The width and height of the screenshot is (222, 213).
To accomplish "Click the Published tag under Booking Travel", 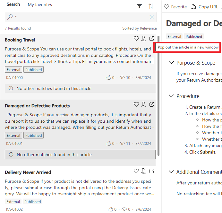I will [x=34, y=70].
